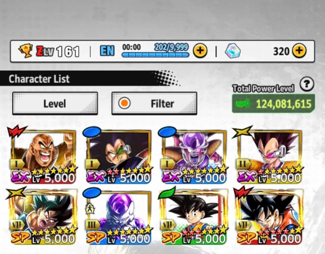Tap the plus icon next to 320 crystals
The image size is (325, 254).
[299, 51]
